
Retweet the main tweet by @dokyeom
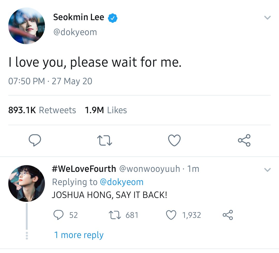coord(105,141)
